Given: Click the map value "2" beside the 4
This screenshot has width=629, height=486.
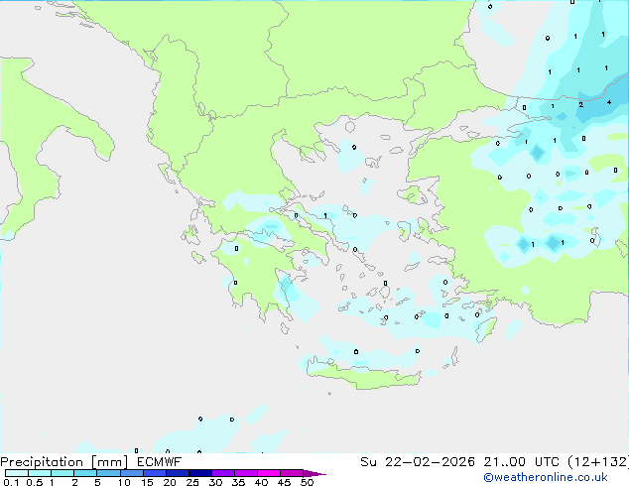Looking at the screenshot, I should coord(580,105).
